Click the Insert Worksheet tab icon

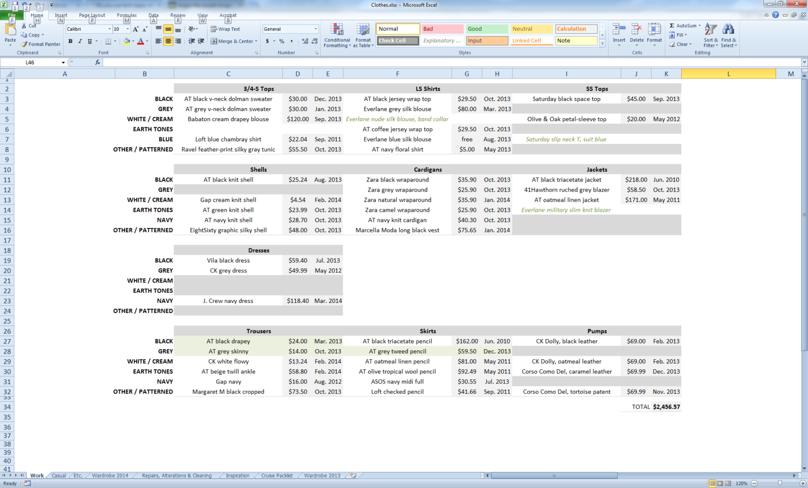[x=353, y=475]
